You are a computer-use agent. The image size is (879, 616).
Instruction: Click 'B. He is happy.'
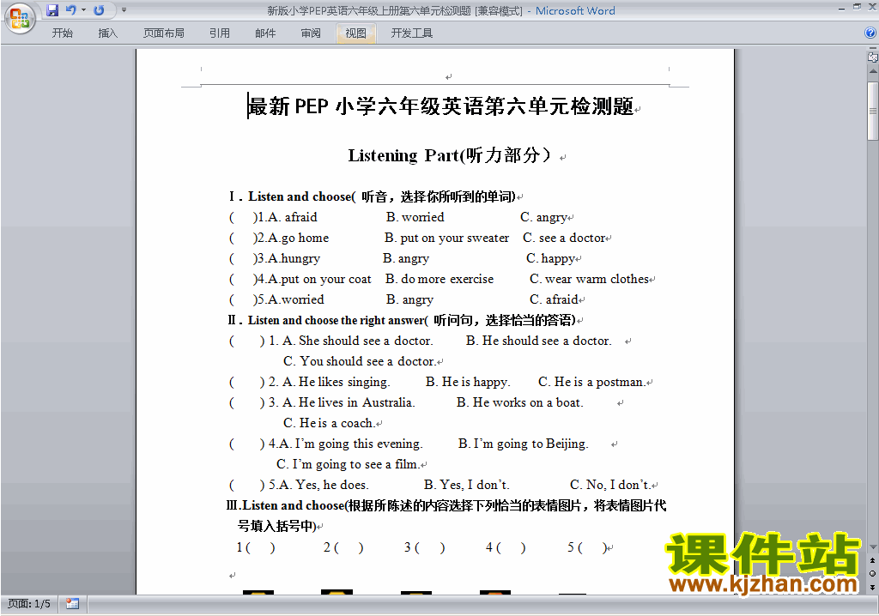tap(468, 383)
